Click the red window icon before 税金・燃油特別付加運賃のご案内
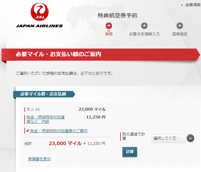Viewport: 201px width, 172px height. coord(28,131)
